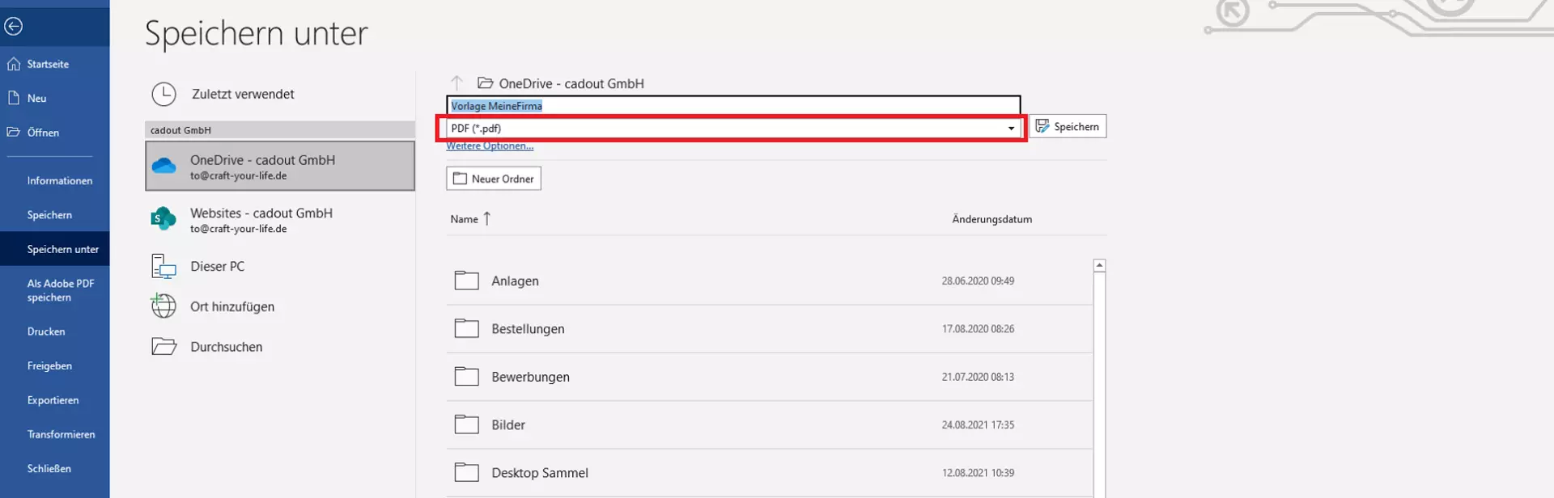Click the cadout GmbH section header
Image resolution: width=1554 pixels, height=498 pixels.
click(280, 130)
